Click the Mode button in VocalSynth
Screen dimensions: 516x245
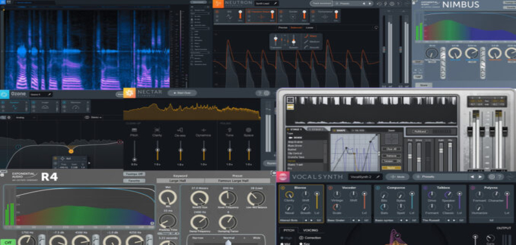coord(397,177)
